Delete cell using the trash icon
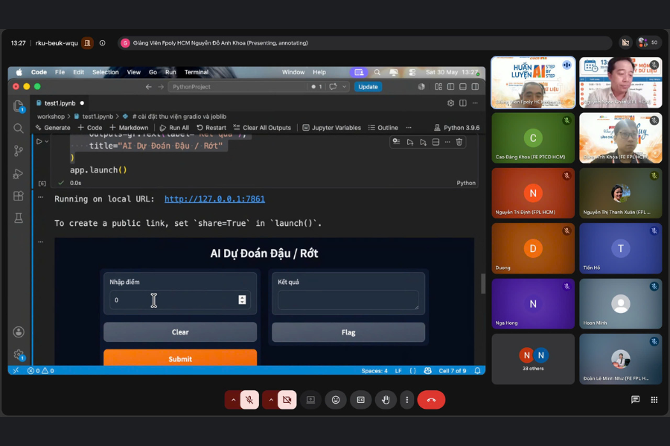The image size is (670, 446). pos(459,142)
